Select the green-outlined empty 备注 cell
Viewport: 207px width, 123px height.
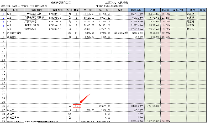tap(120, 52)
